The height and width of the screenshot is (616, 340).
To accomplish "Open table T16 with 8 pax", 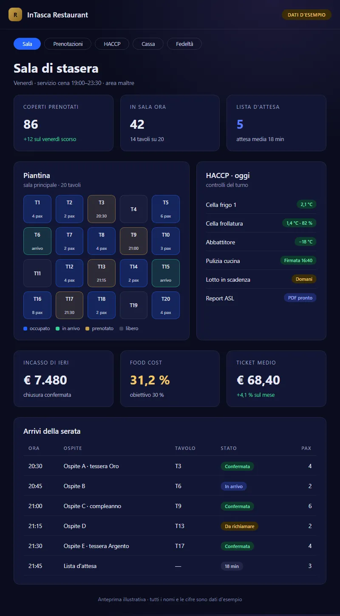I will (37, 305).
